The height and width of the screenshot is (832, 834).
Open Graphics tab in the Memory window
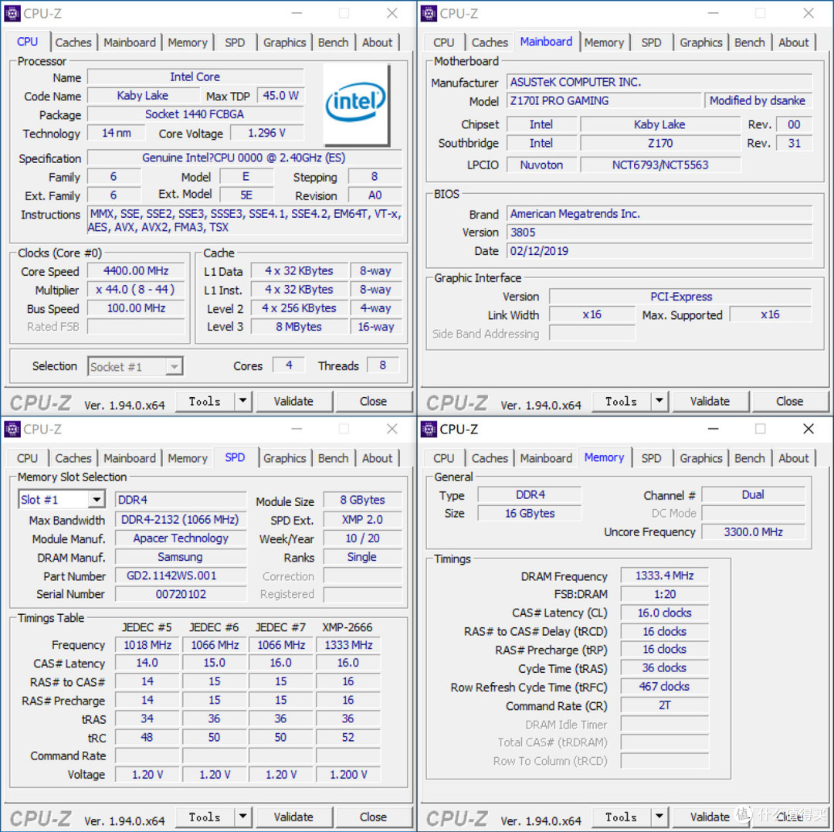pos(701,458)
